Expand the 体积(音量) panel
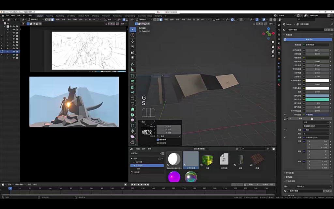This screenshot has height=209, width=334. pos(290,173)
